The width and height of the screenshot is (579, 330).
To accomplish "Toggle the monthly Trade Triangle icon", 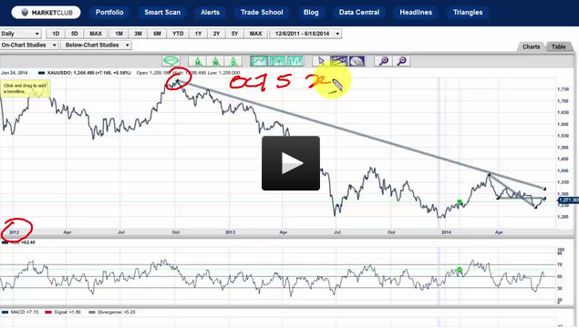I will coord(197,61).
